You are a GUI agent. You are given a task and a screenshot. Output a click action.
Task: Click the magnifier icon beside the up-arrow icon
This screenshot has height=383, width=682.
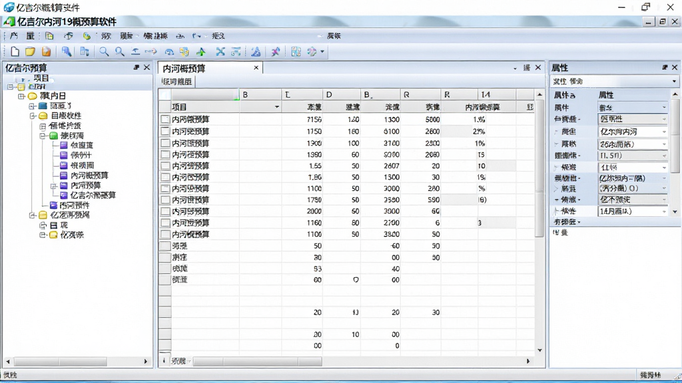click(120, 52)
